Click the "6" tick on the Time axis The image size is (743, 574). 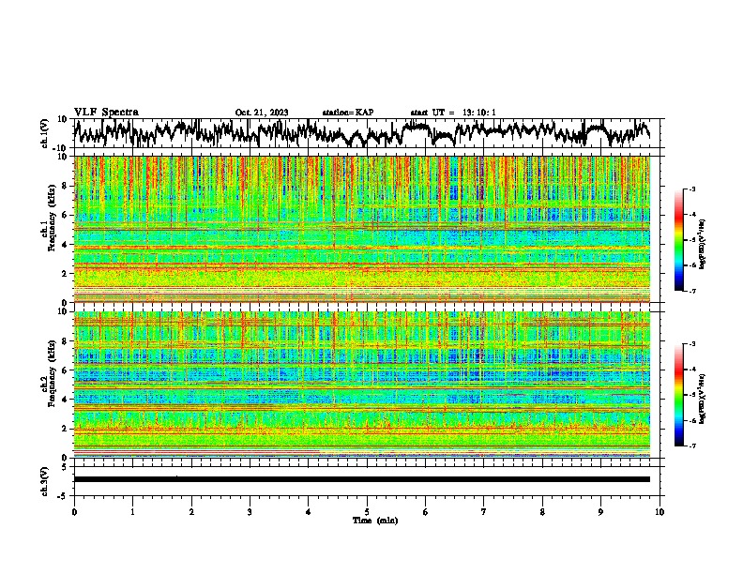click(x=426, y=512)
